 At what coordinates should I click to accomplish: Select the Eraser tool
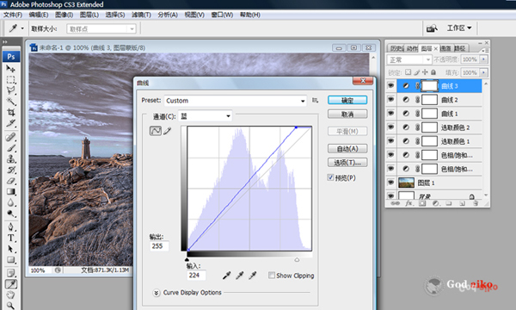click(10, 181)
